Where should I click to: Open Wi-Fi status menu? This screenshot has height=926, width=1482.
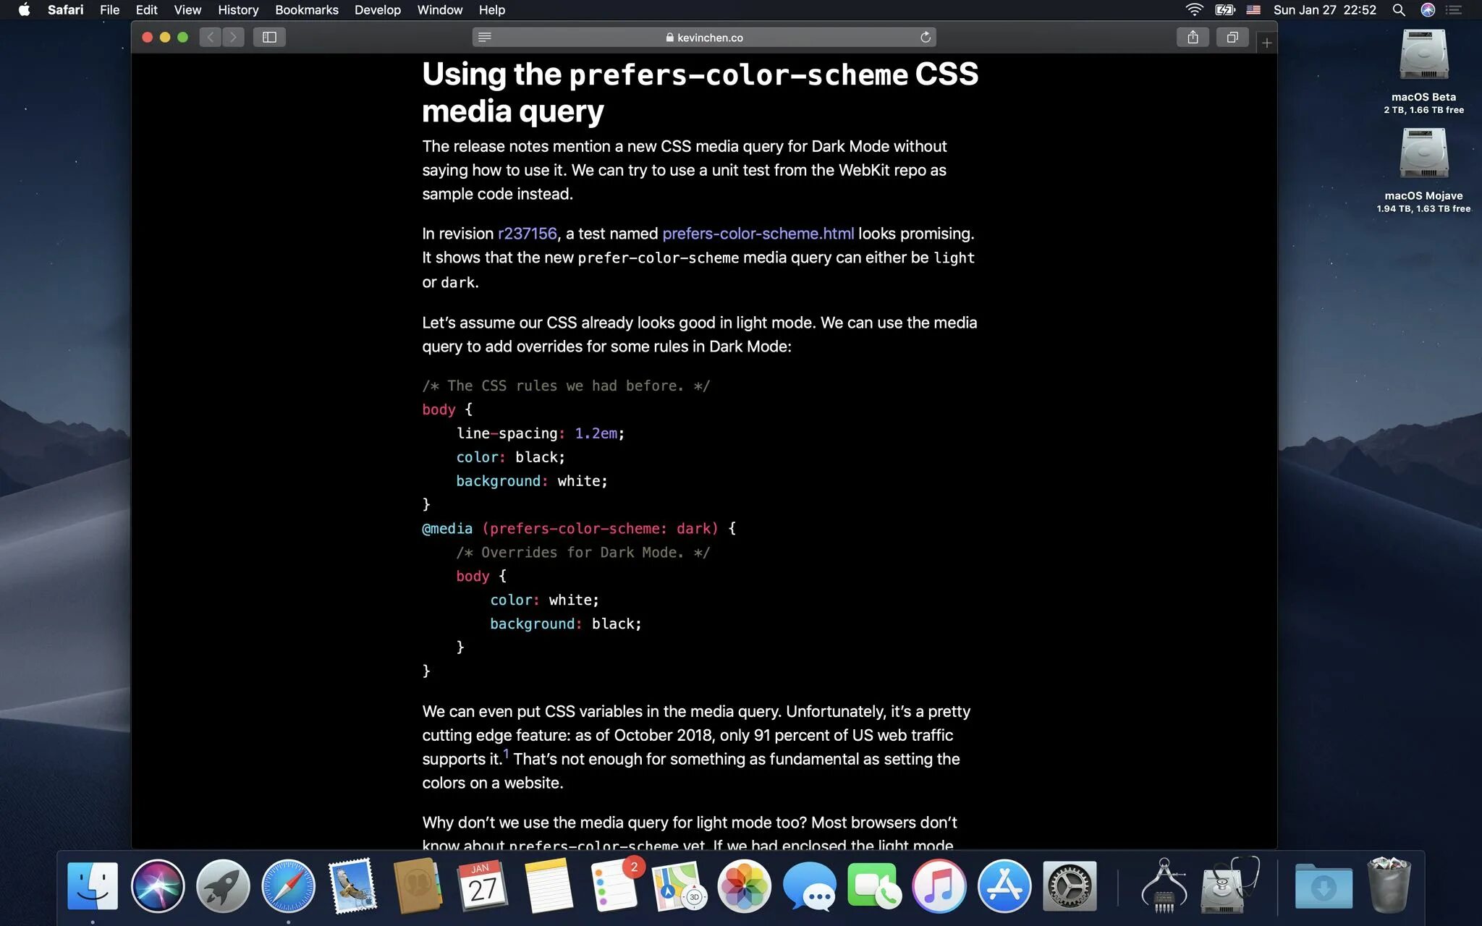click(x=1193, y=9)
